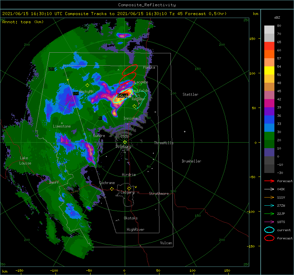Click the Ponoka town label

[x=149, y=67]
